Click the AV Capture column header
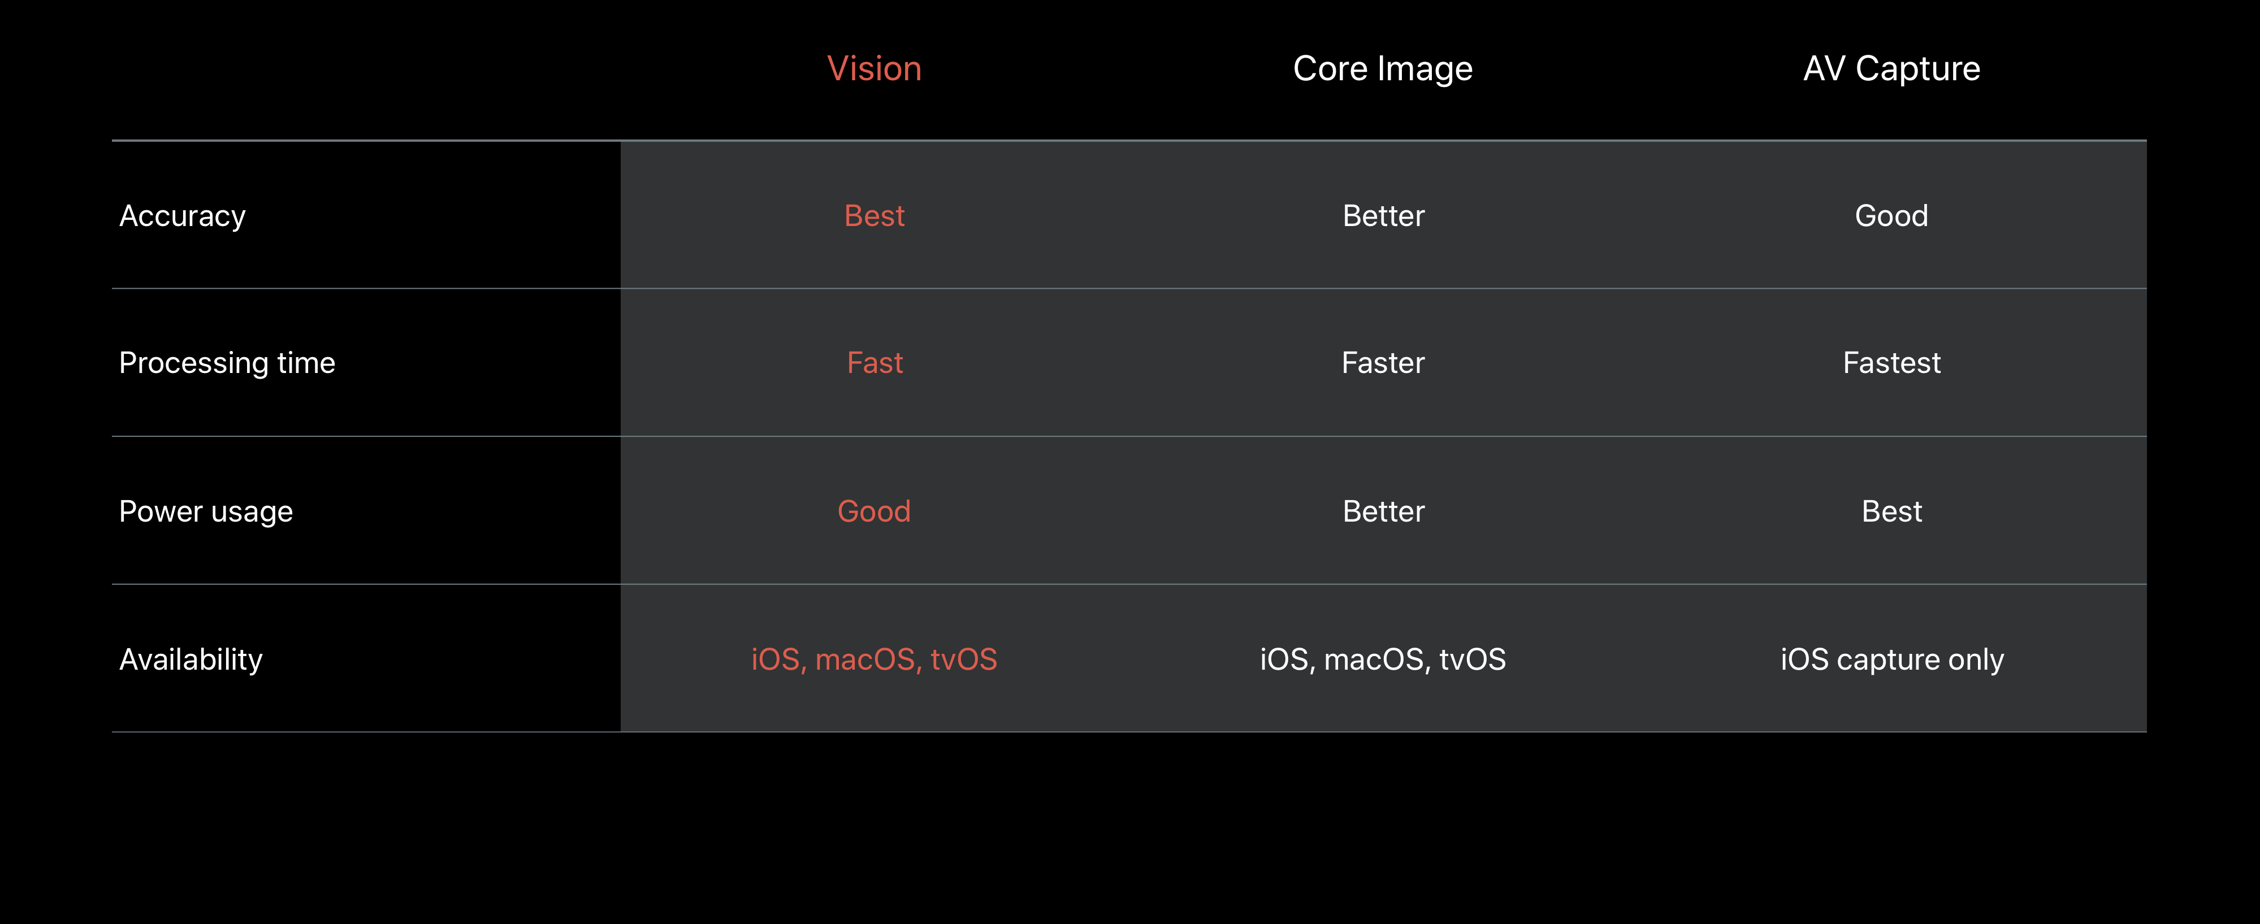 point(1891,68)
